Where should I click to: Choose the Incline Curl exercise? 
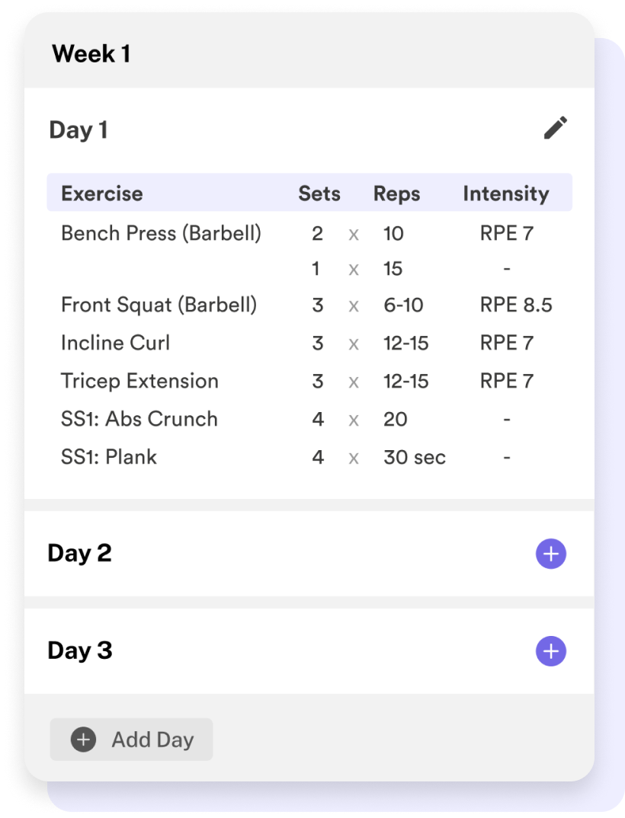[x=115, y=343]
